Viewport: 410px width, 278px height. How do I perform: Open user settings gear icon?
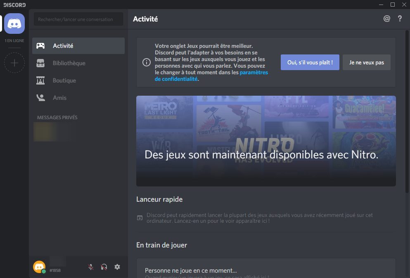(117, 267)
